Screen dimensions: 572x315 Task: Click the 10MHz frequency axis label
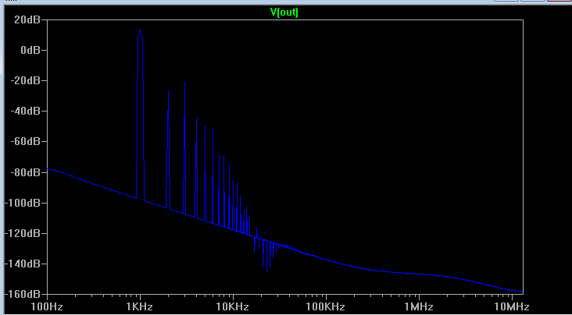[512, 306]
